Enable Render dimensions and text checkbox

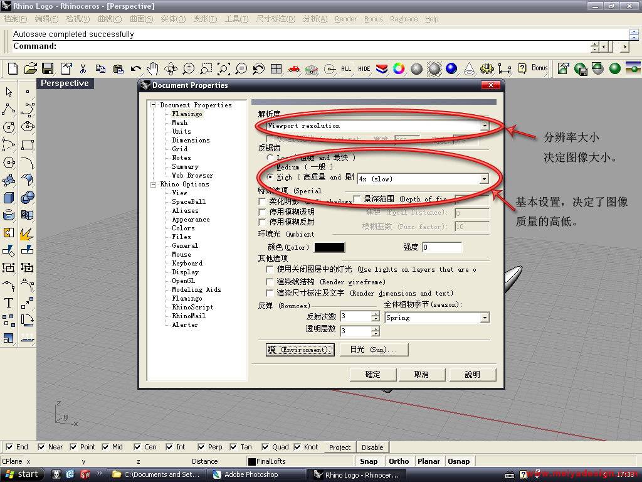point(270,293)
